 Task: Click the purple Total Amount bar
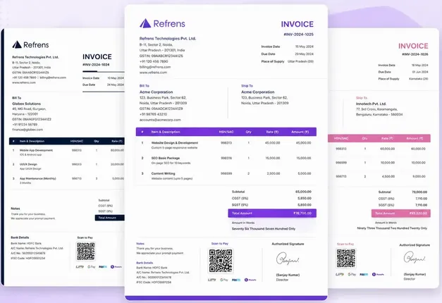(272, 213)
